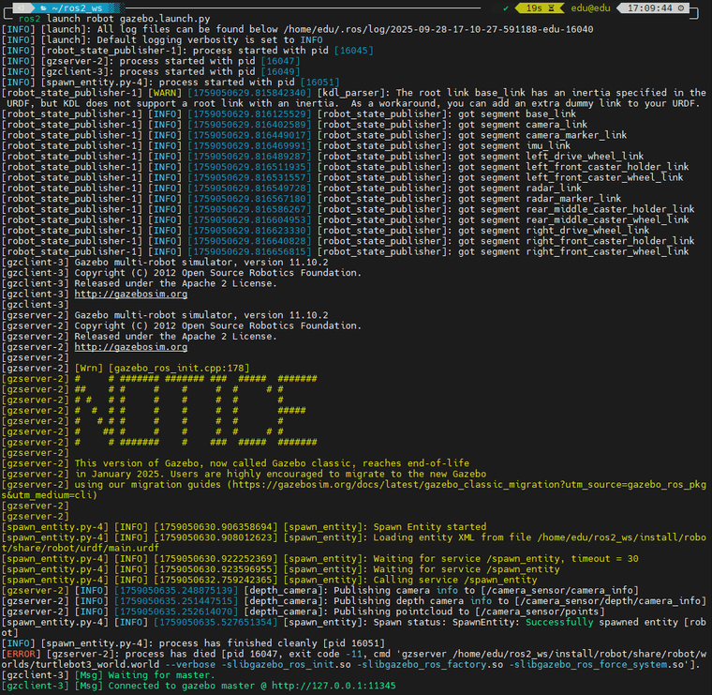The width and height of the screenshot is (712, 695).
Task: Click the OS logo icon in the prompt
Action: click(23, 7)
